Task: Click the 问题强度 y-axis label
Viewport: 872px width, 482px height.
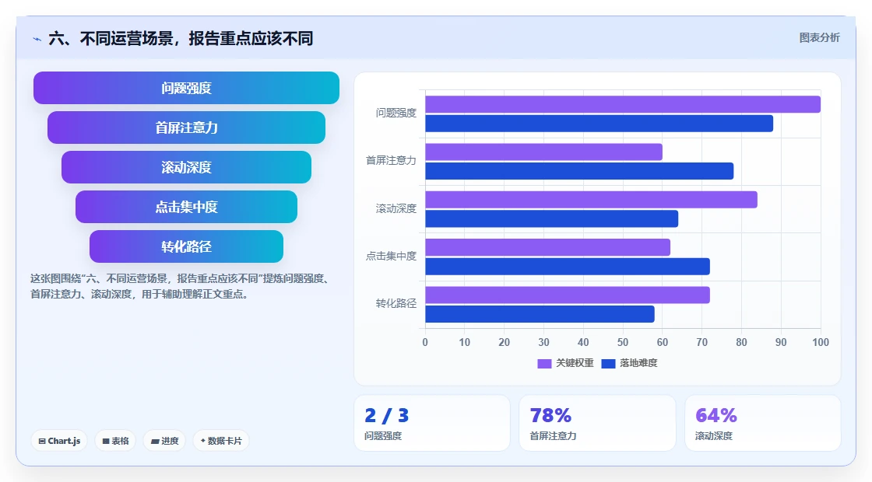Action: pyautogui.click(x=396, y=114)
